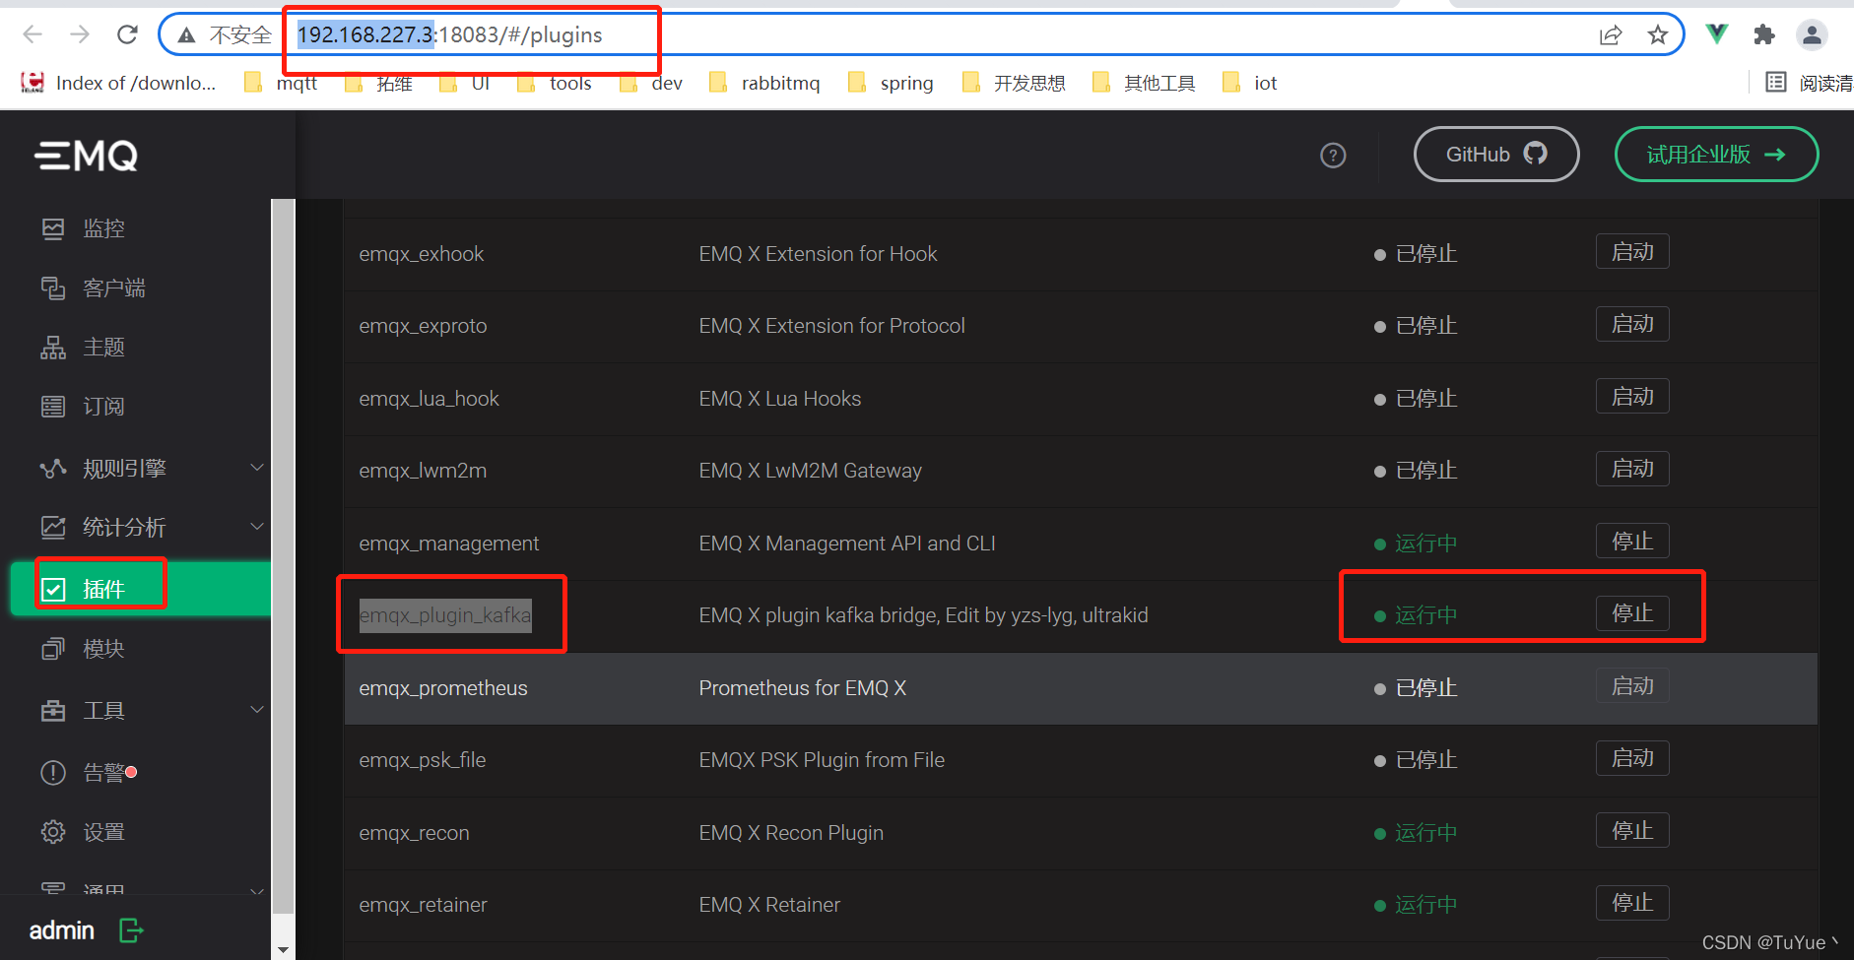This screenshot has height=960, width=1854.
Task: Reload the page with refresh icon
Action: 127,35
